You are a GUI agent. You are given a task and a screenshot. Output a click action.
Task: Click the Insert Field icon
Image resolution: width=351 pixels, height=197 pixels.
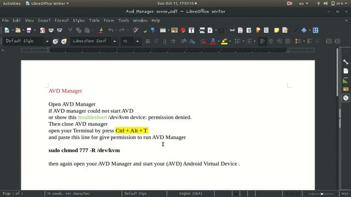point(210,30)
